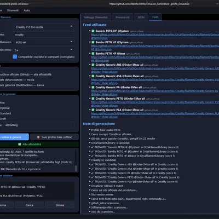The image size is (219, 219).
Task: Click the Elimina button
Action: (60, 205)
